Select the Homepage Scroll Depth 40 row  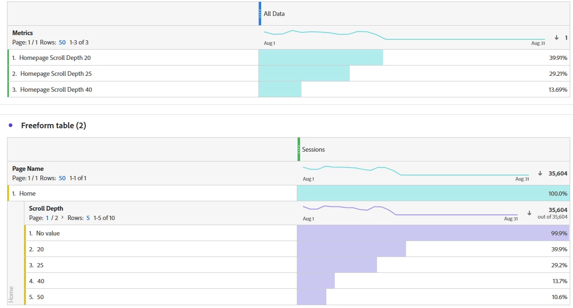click(x=289, y=89)
